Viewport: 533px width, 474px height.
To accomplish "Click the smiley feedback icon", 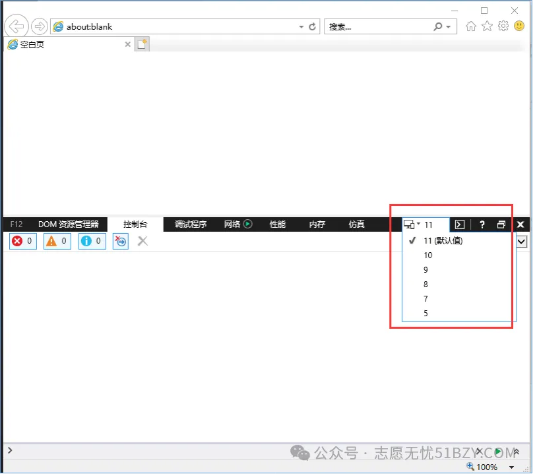I will point(519,26).
